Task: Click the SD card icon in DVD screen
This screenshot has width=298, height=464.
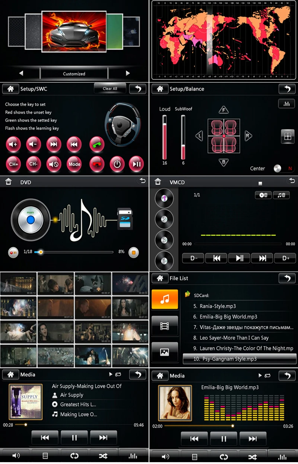Action: tap(125, 219)
